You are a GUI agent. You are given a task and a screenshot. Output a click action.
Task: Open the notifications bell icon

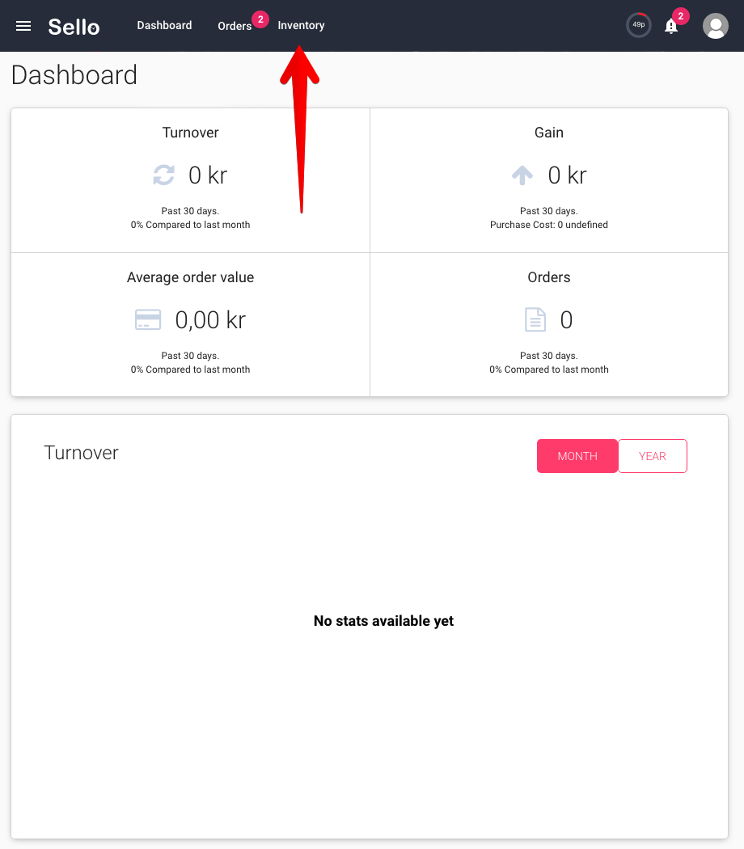click(x=671, y=26)
